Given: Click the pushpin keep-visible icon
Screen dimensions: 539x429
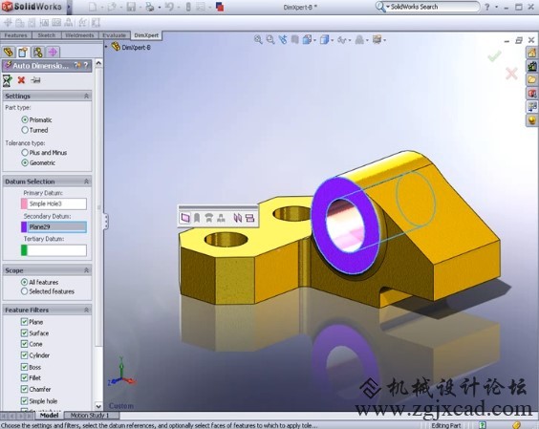Looking at the screenshot, I should click(x=35, y=80).
